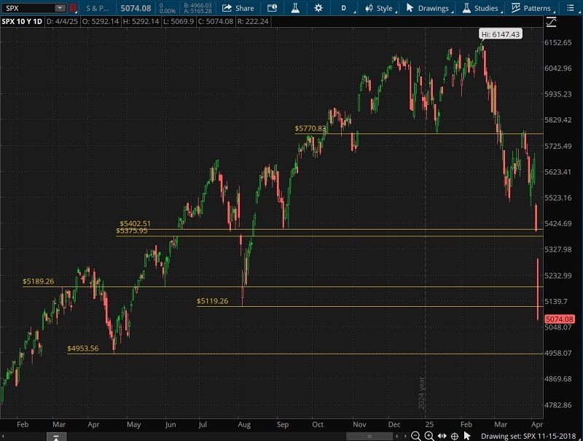Open the Drawings menu

tap(428, 8)
